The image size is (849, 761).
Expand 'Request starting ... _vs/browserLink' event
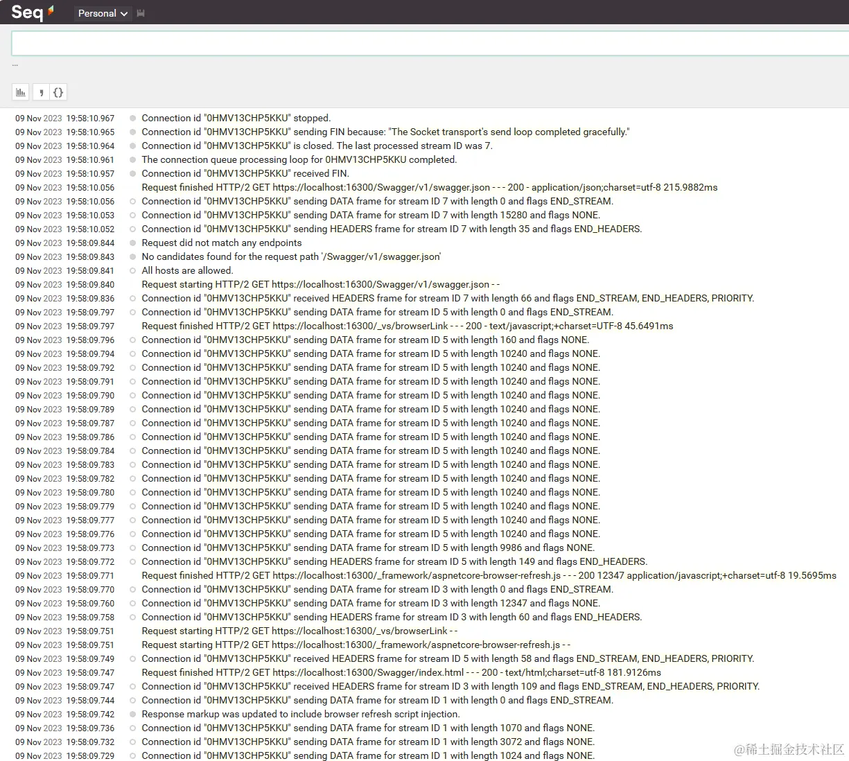click(x=299, y=631)
